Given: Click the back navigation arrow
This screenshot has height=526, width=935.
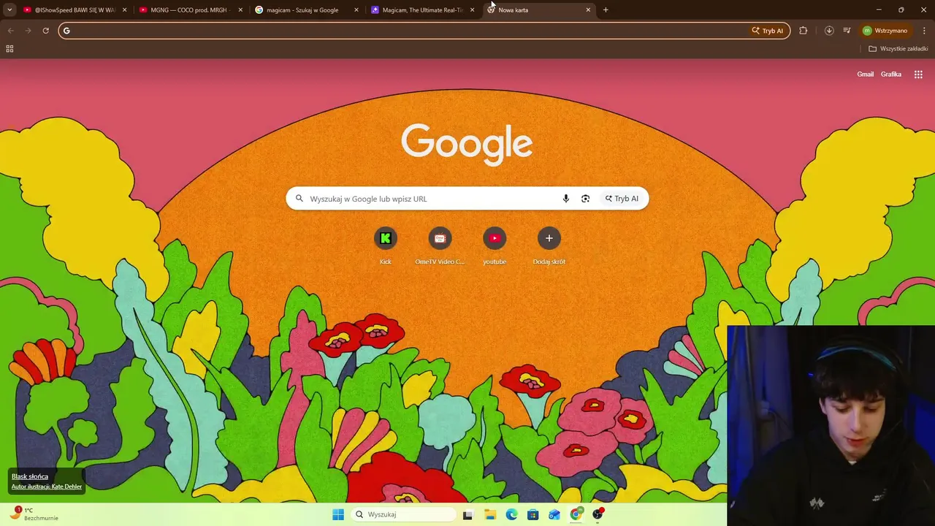Looking at the screenshot, I should click(x=10, y=31).
